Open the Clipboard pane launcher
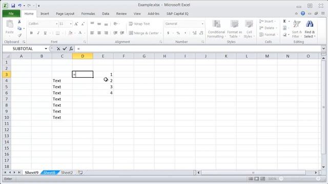Screen dimensions: 328x184 [x=24, y=42]
